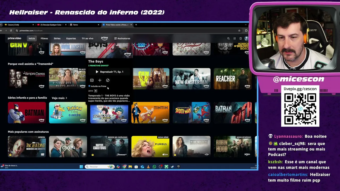Open the Spectacular Spider-Man thumbnail
The height and width of the screenshot is (191, 340).
pyautogui.click(x=192, y=113)
